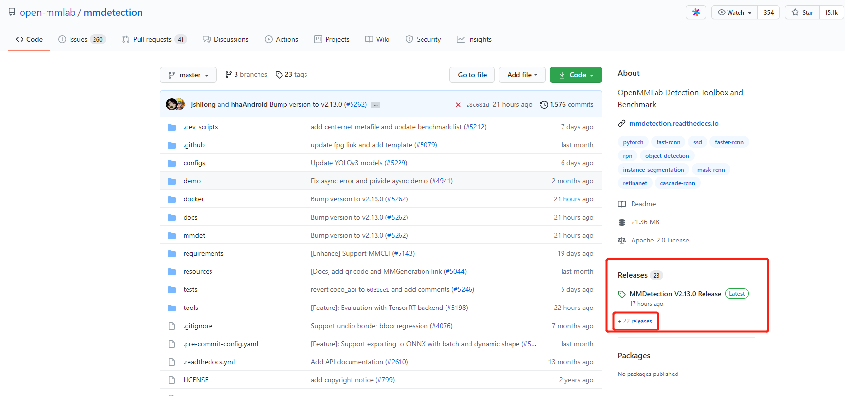Click the .gitignore file icon
845x396 pixels.
[172, 326]
